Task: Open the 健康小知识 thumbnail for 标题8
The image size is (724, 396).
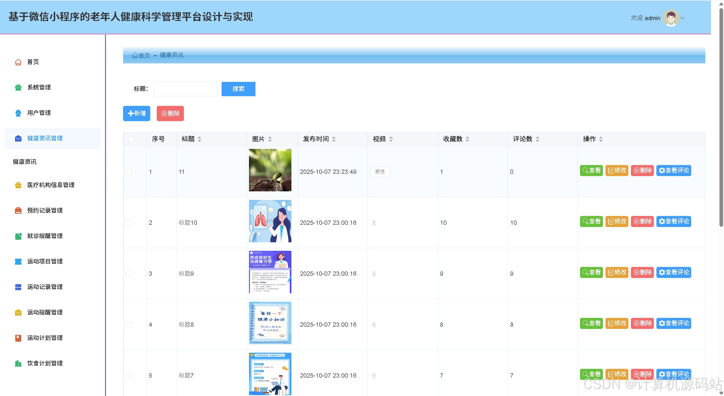Action: tap(270, 323)
